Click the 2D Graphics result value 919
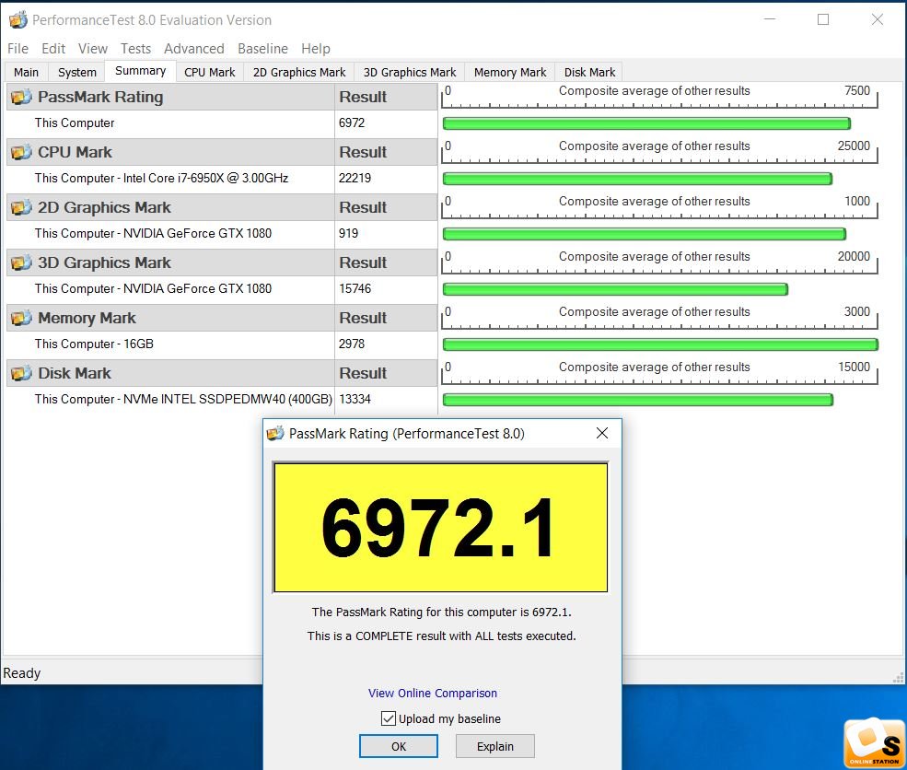 (348, 233)
